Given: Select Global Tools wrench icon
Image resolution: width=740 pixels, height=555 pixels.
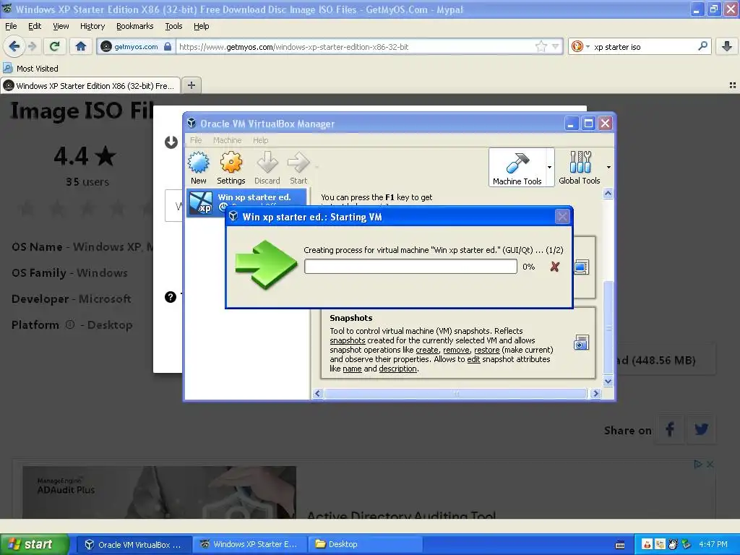Looking at the screenshot, I should pos(580,168).
